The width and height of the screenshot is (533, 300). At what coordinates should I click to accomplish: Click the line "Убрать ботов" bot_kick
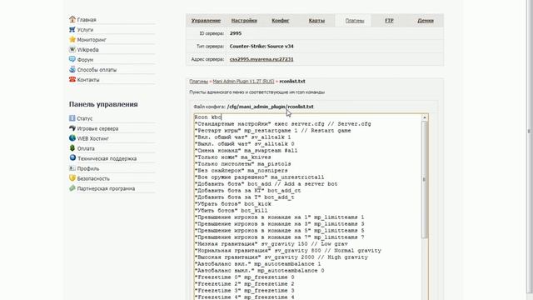point(233,204)
